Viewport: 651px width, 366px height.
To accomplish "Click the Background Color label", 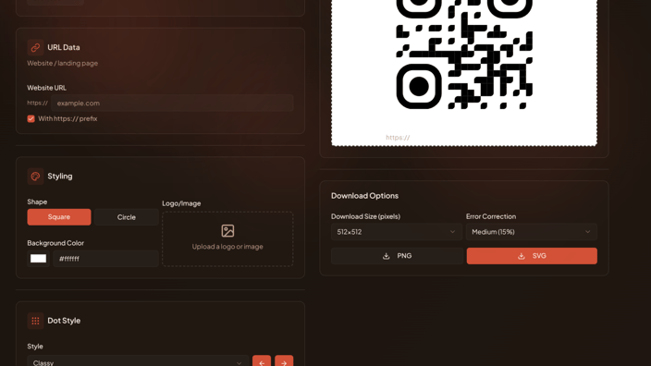I will click(55, 243).
